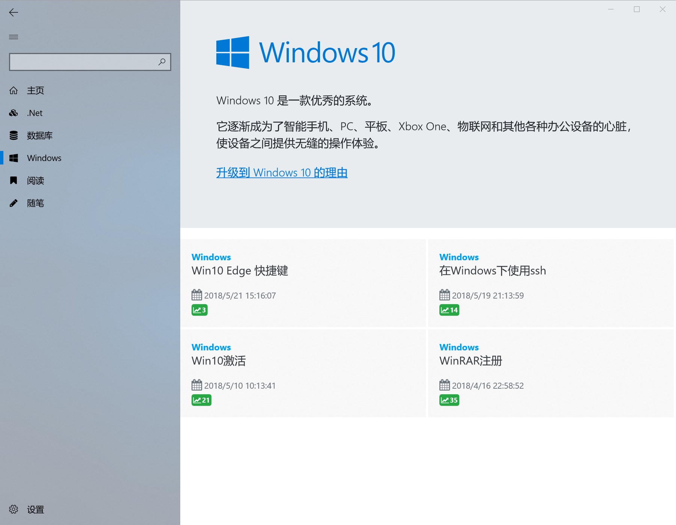Open the 数据库 navigation item
This screenshot has height=525, width=676.
[90, 136]
